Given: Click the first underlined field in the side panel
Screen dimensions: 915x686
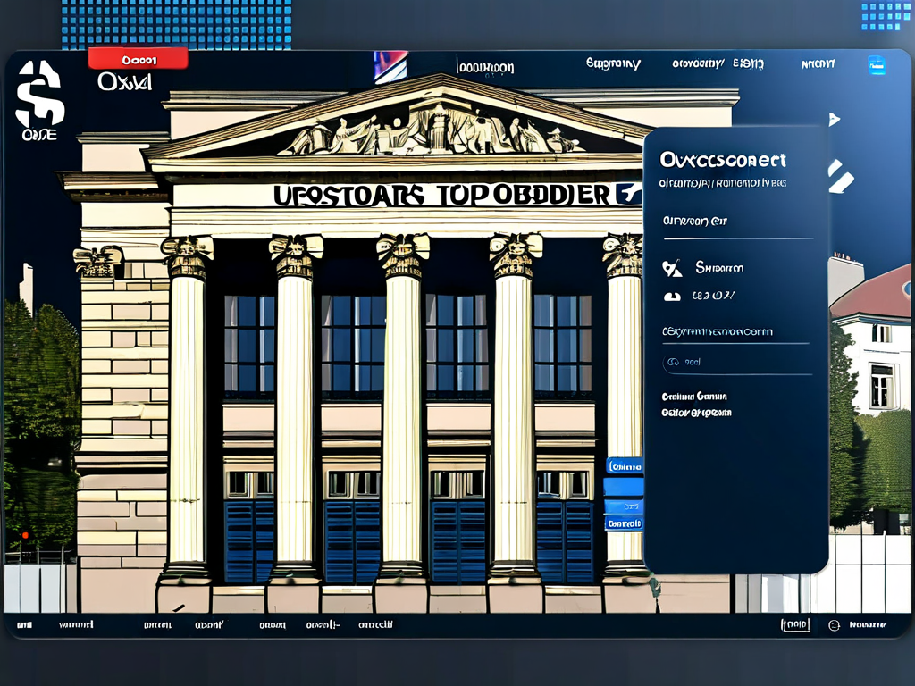Looking at the screenshot, I should tap(738, 224).
